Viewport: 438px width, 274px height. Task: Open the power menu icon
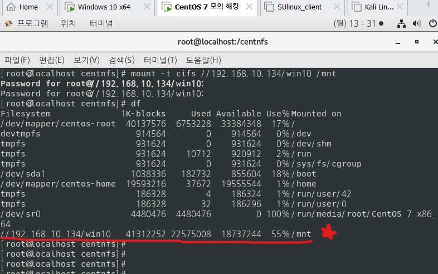[x=433, y=23]
